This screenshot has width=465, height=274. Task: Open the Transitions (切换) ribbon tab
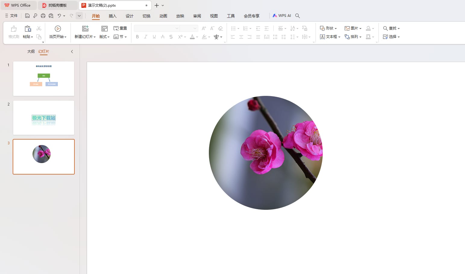pos(146,16)
